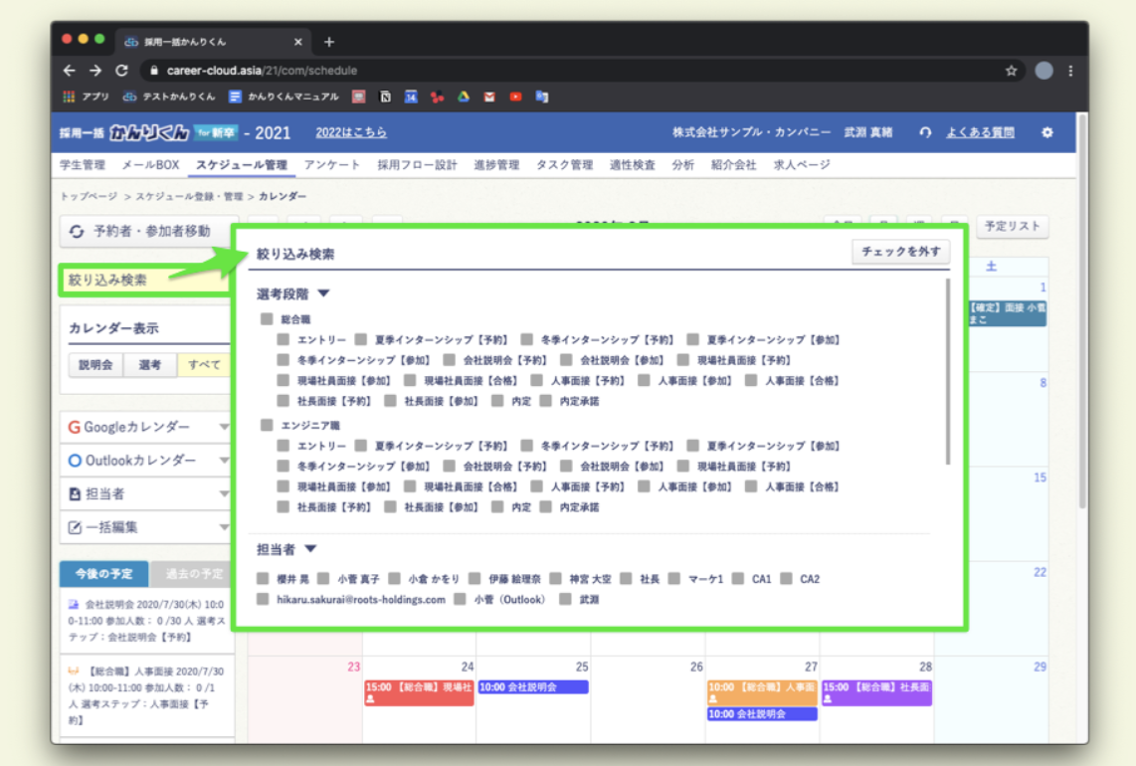Viewport: 1136px width, 766px height.
Task: Open the Gmail bookmark icon
Action: point(489,97)
